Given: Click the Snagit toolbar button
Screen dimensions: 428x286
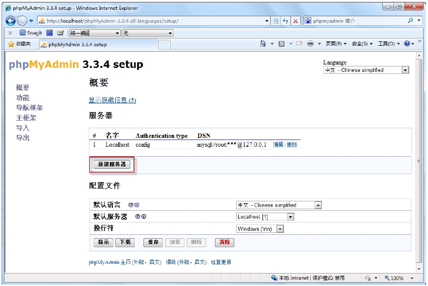Looking at the screenshot, I should click(x=31, y=33).
